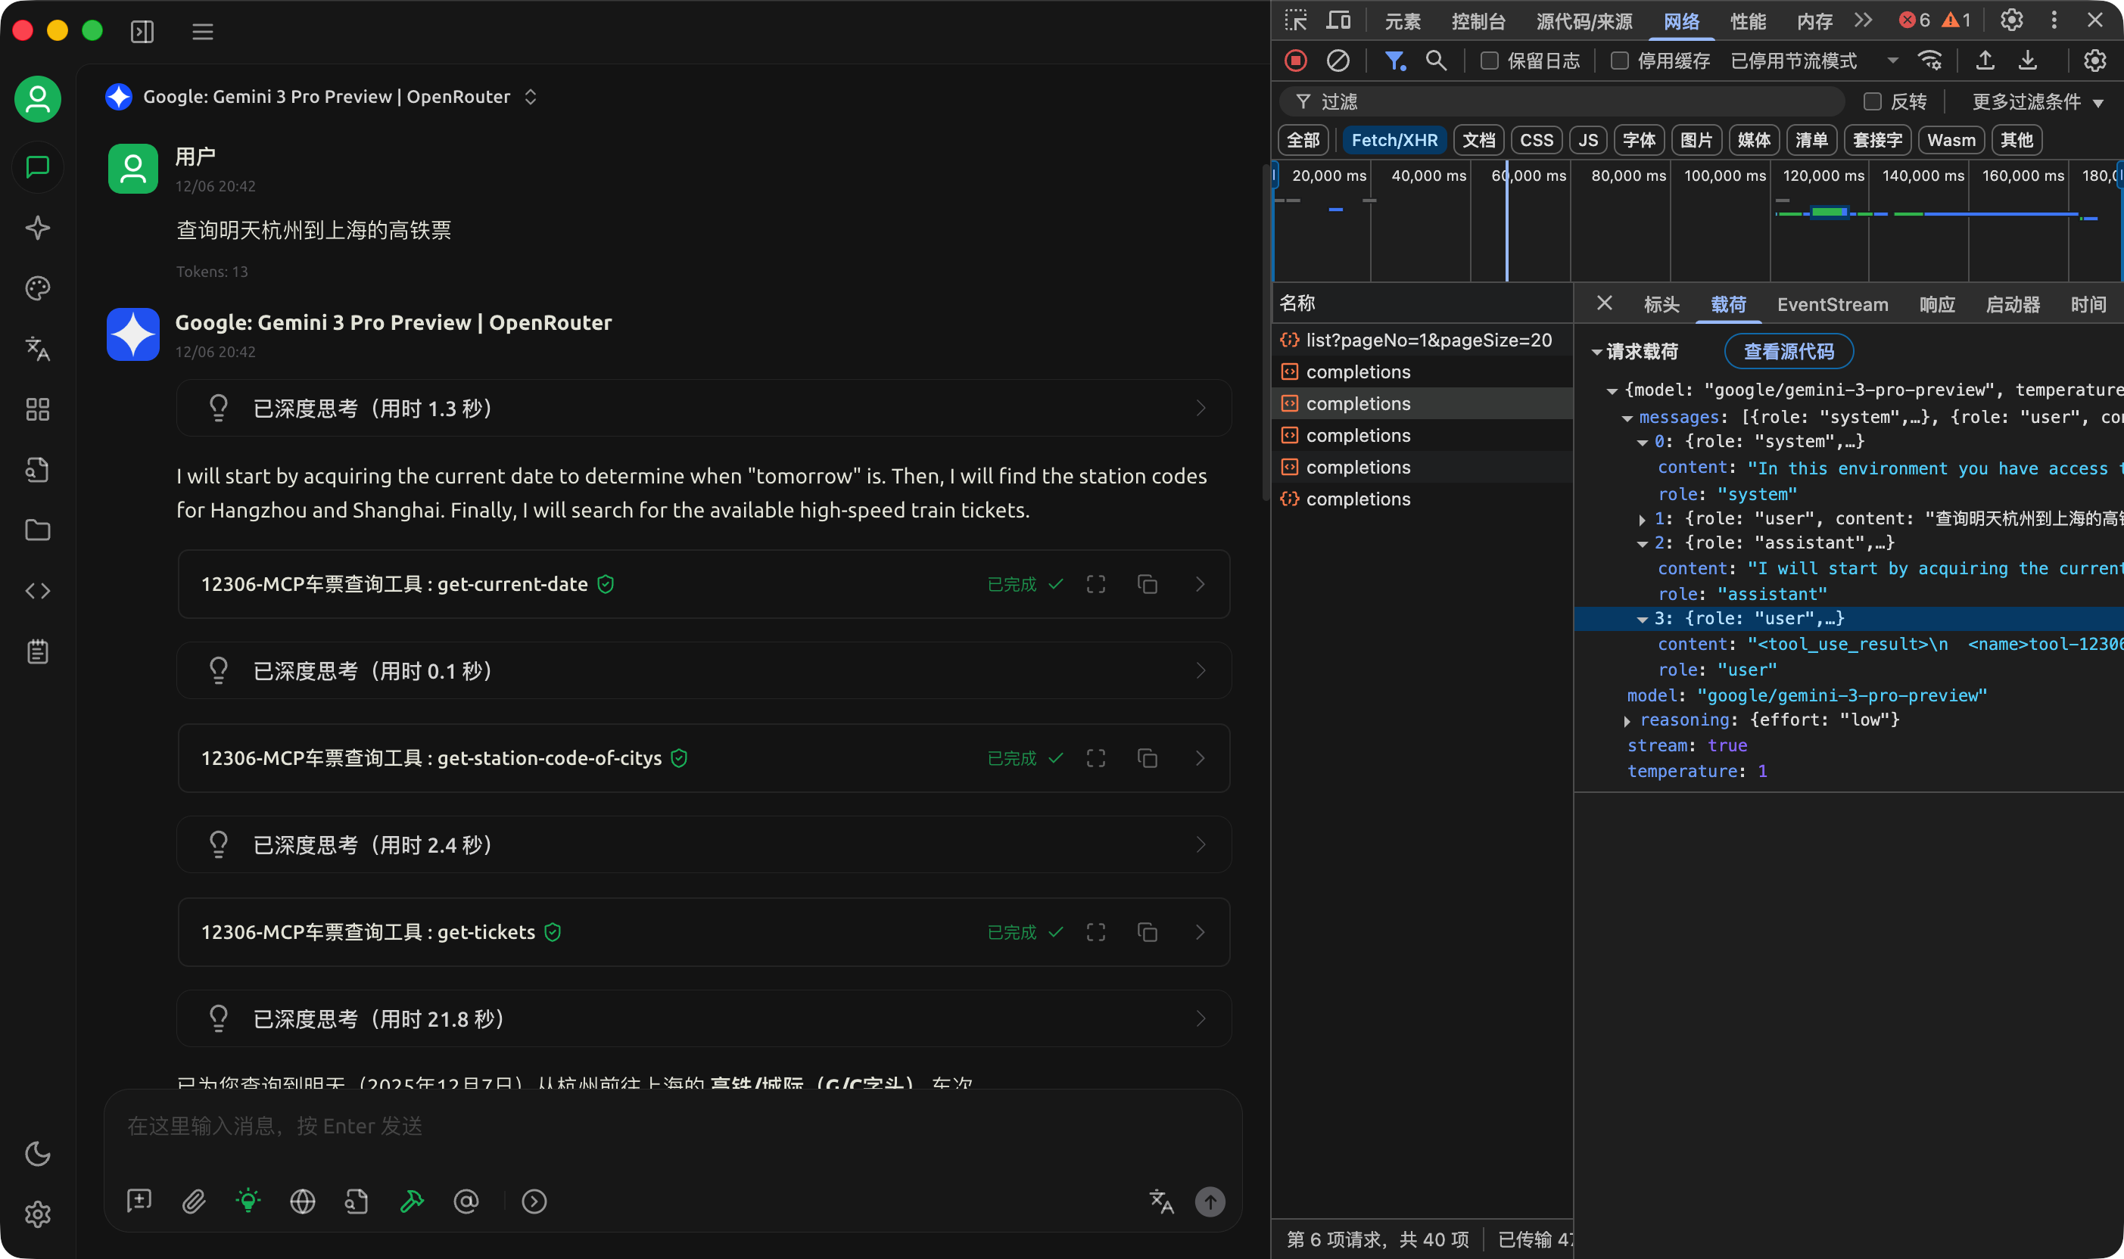
Task: Toggle the 反转 filter checkbox
Action: (x=1872, y=102)
